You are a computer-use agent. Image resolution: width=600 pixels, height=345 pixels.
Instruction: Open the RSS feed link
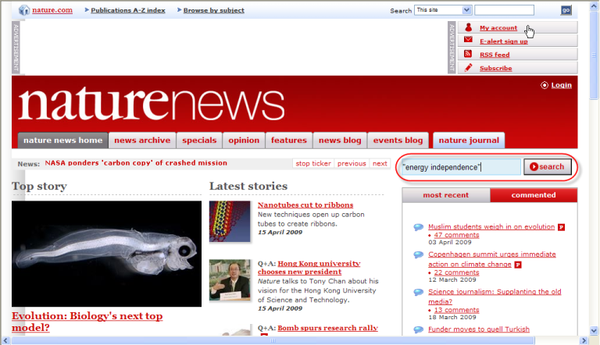pos(495,55)
